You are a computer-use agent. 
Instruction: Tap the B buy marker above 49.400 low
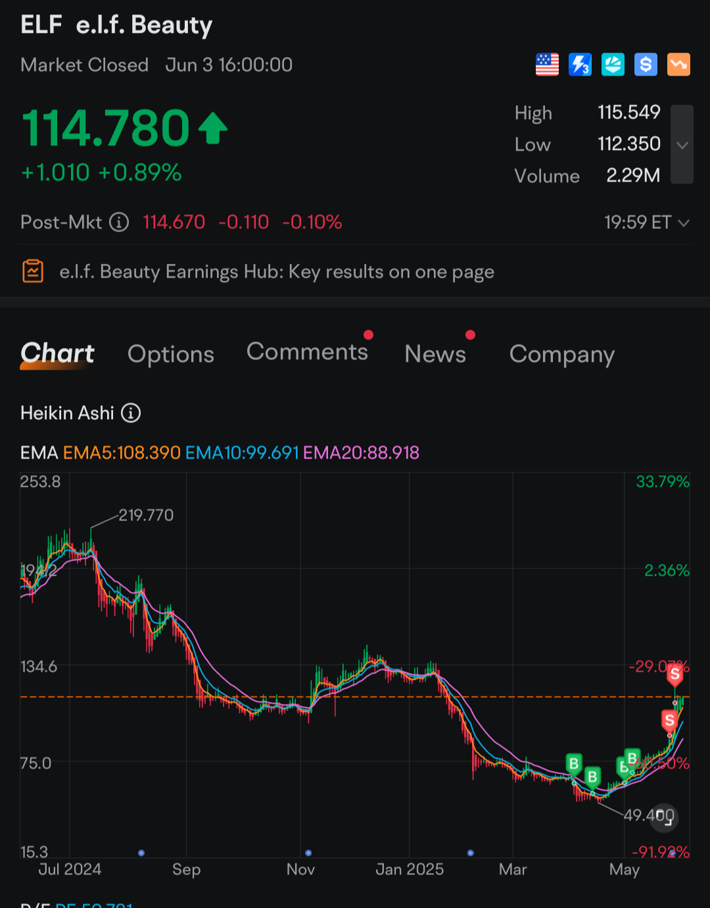pos(592,777)
